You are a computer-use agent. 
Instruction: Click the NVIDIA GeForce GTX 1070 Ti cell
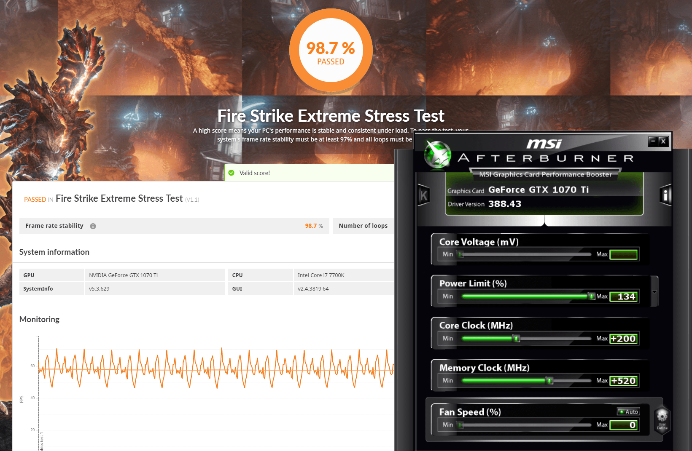click(155, 275)
